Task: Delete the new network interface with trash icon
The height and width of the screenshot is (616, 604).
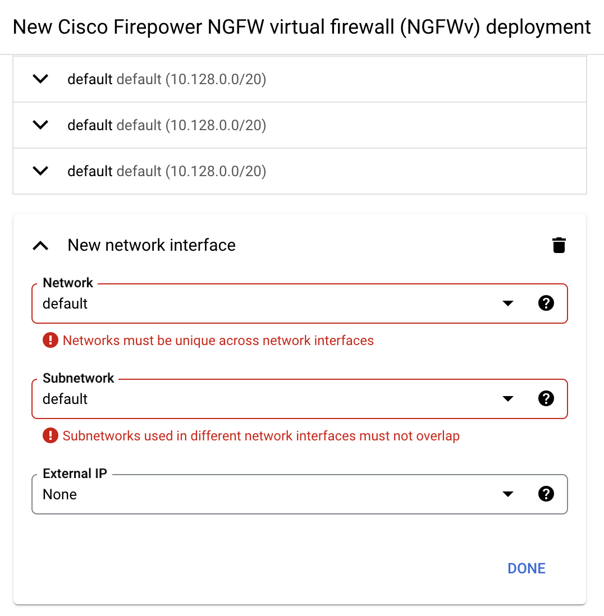Action: (x=559, y=246)
